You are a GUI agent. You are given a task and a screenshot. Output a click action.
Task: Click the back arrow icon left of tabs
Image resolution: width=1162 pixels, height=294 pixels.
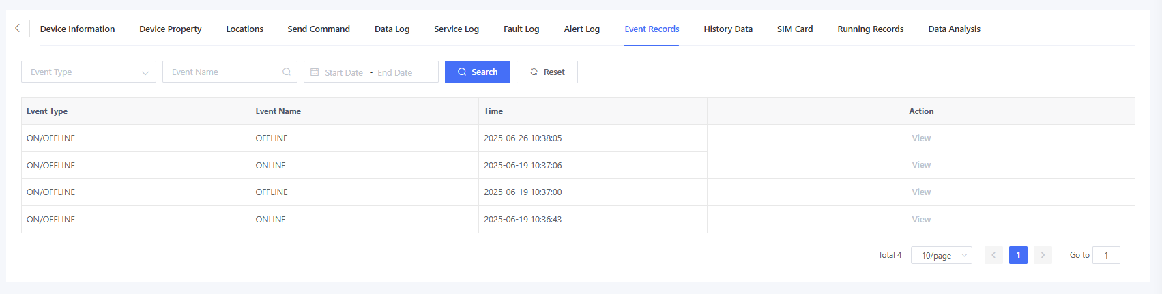(18, 28)
